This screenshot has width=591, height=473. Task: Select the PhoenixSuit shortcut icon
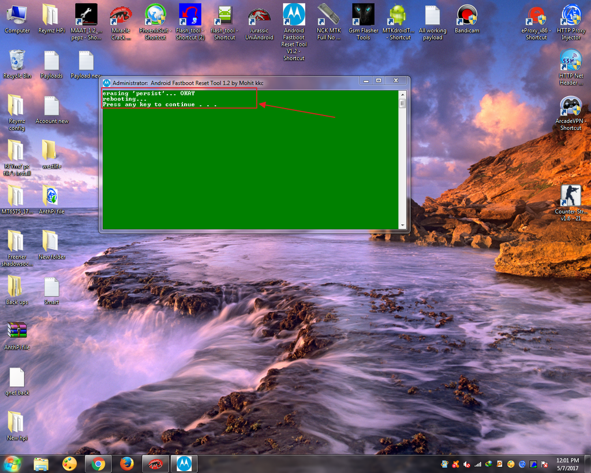pos(155,15)
